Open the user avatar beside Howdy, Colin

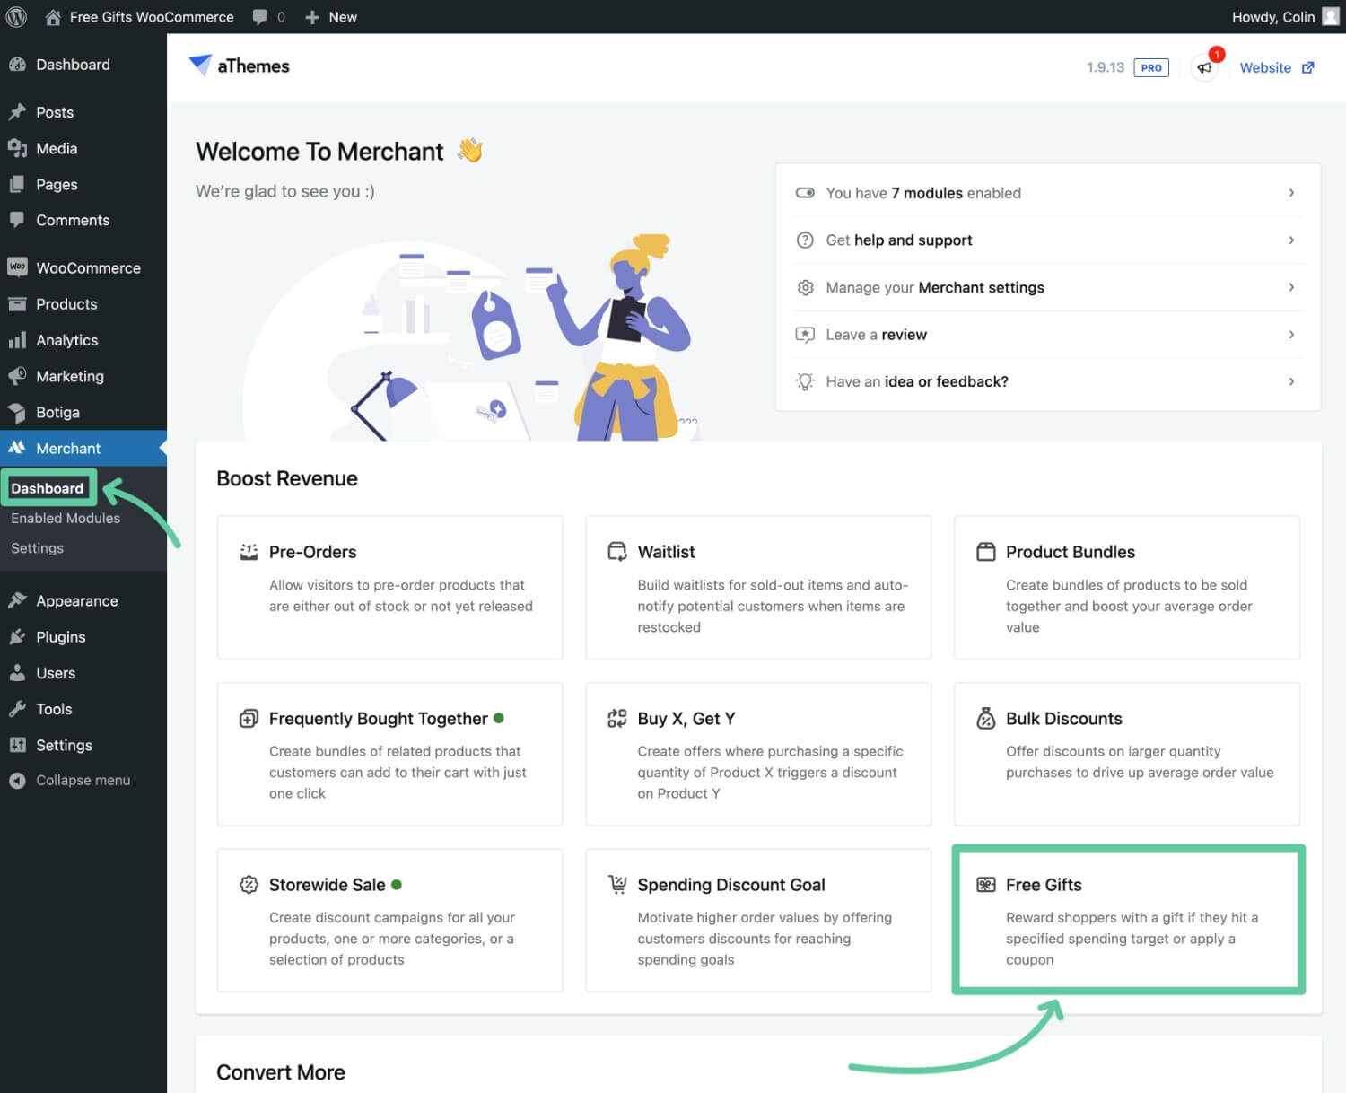coord(1331,16)
